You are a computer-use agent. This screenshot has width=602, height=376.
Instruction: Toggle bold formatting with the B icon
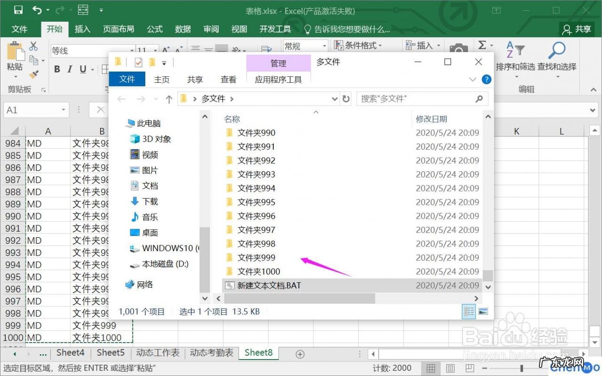pyautogui.click(x=56, y=69)
